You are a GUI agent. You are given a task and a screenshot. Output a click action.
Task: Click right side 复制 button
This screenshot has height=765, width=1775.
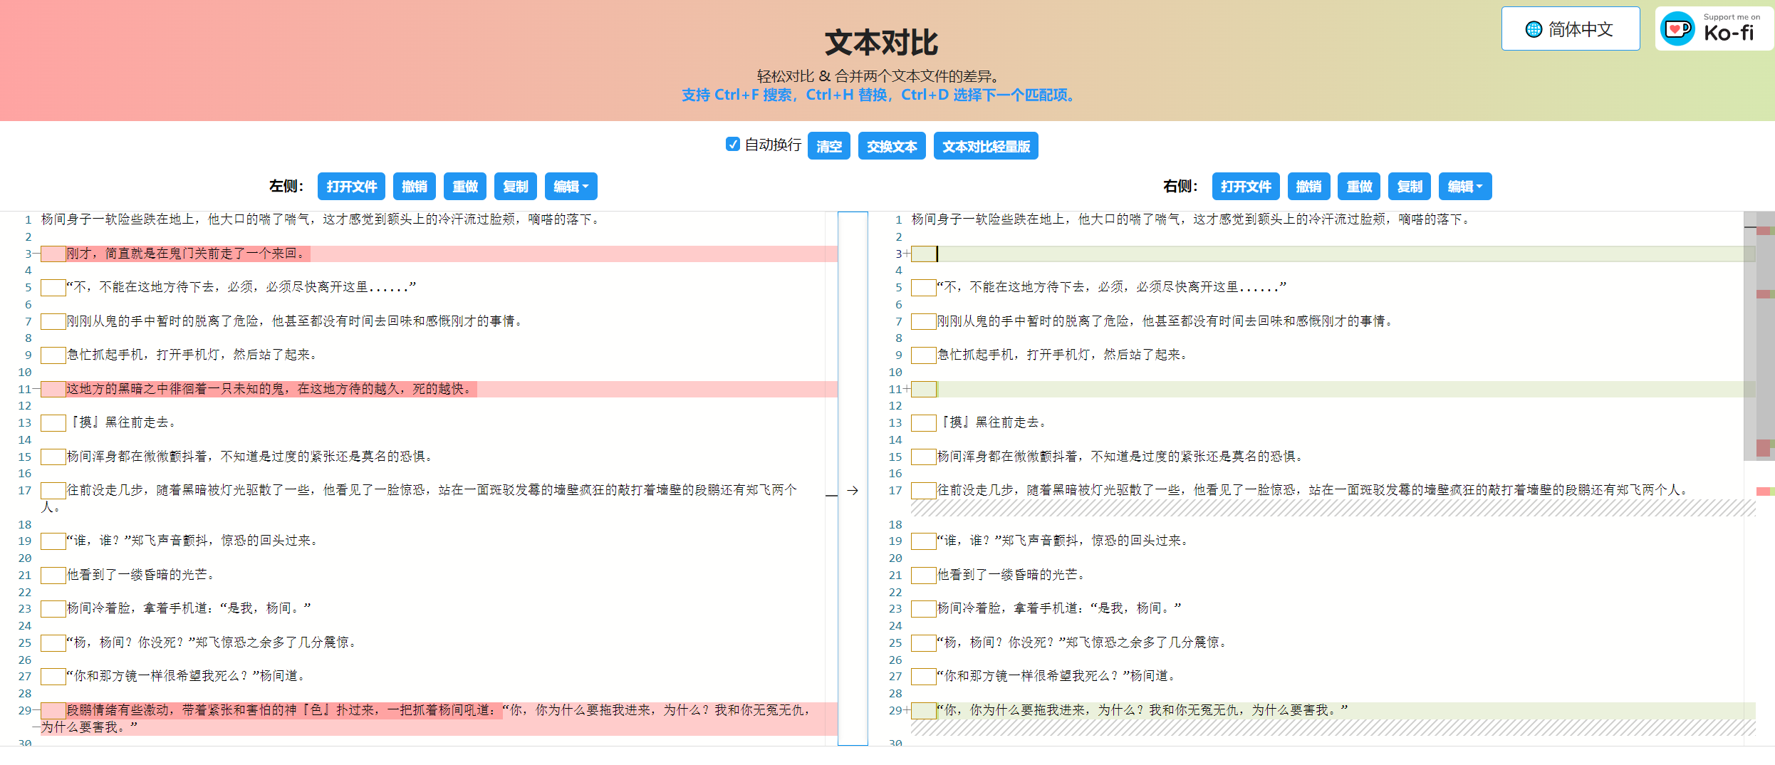pyautogui.click(x=1410, y=187)
